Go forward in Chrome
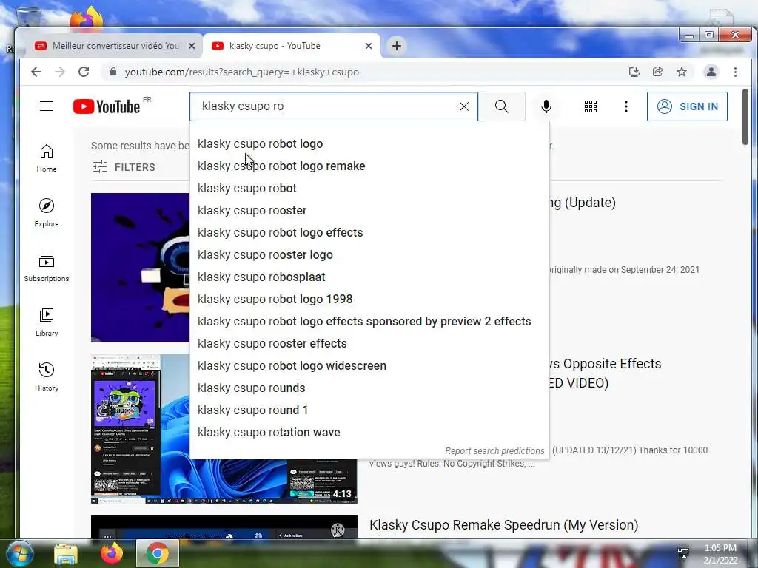The image size is (758, 568). 60,72
